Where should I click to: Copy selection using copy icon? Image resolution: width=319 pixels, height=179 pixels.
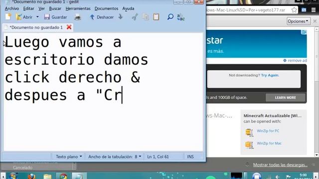coord(146,17)
